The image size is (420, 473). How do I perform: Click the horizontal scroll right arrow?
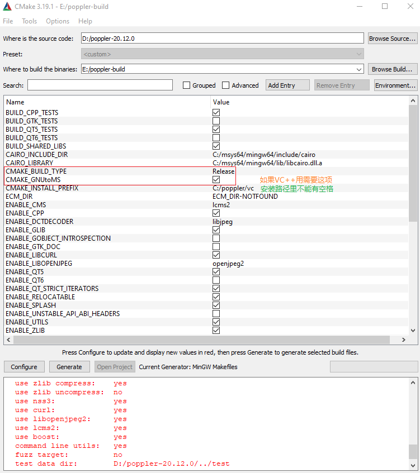pos(404,340)
